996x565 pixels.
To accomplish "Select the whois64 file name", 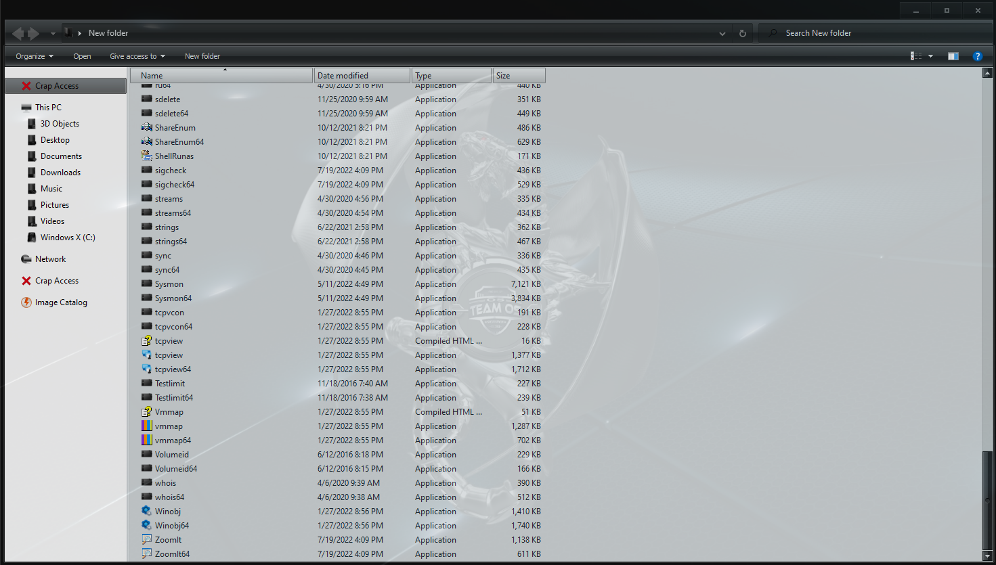I will coord(169,497).
